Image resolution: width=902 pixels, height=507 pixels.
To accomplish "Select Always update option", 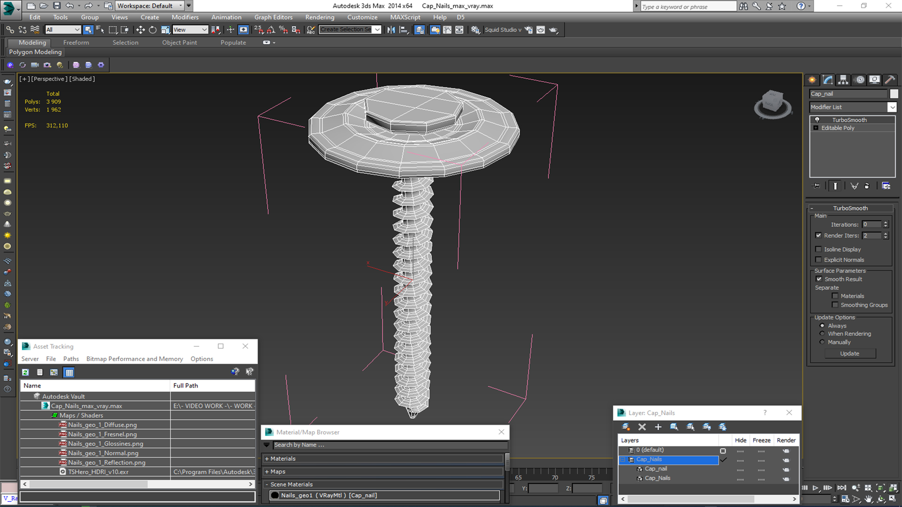I will point(822,325).
